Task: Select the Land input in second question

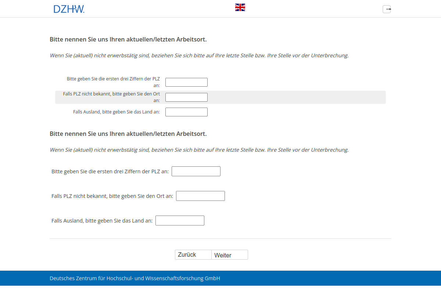Action: tap(180, 221)
